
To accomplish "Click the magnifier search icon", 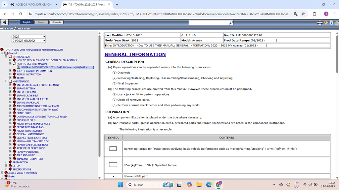I will (231, 22).
